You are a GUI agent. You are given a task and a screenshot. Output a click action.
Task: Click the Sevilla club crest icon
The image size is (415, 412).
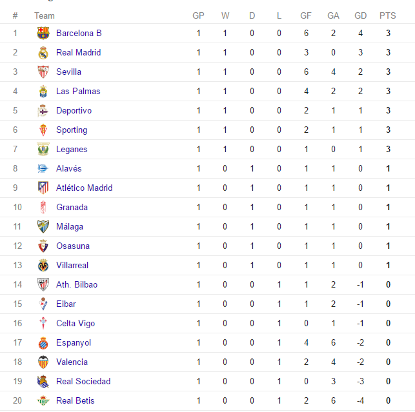pyautogui.click(x=43, y=72)
